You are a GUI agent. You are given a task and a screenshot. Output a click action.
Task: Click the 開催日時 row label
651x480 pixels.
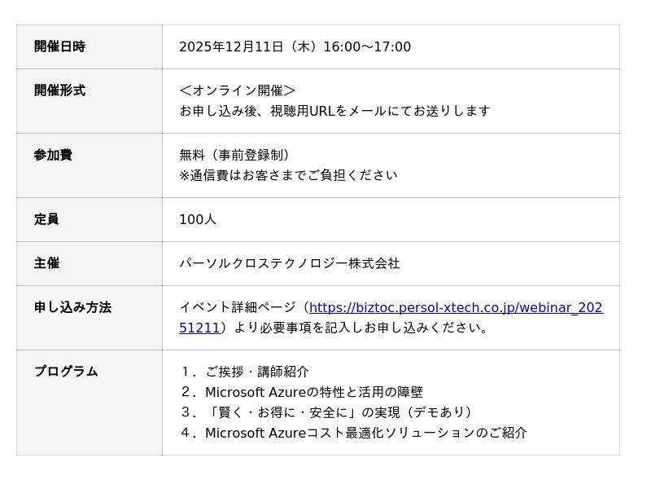[x=59, y=46]
